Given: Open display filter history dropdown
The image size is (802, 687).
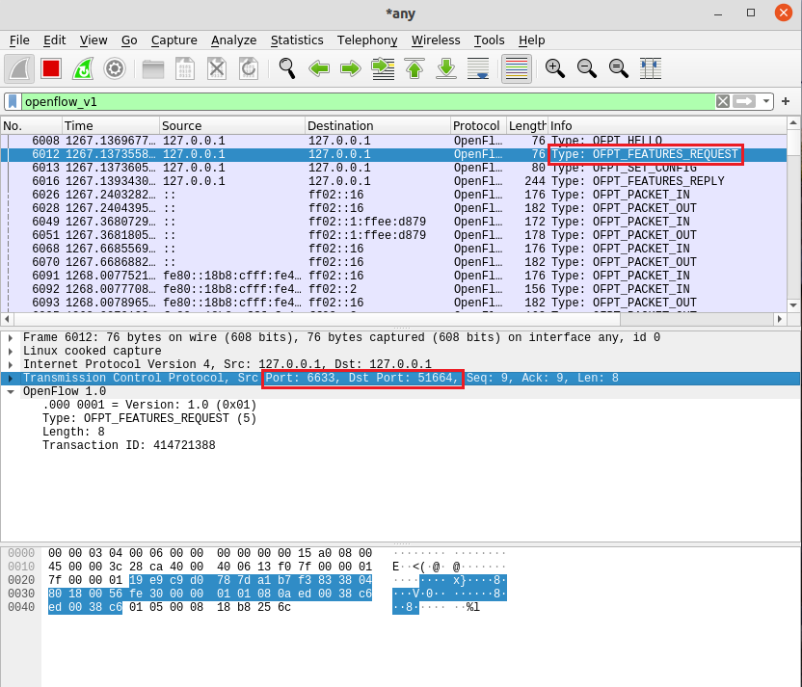Looking at the screenshot, I should 765,102.
